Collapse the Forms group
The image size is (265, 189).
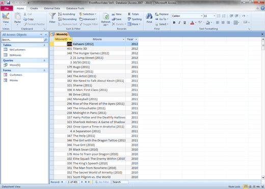[x=44, y=70]
